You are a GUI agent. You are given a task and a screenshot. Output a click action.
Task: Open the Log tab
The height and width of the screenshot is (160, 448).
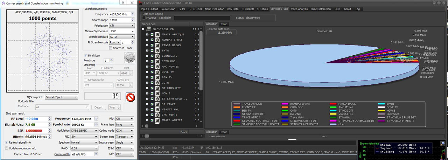click(357, 9)
